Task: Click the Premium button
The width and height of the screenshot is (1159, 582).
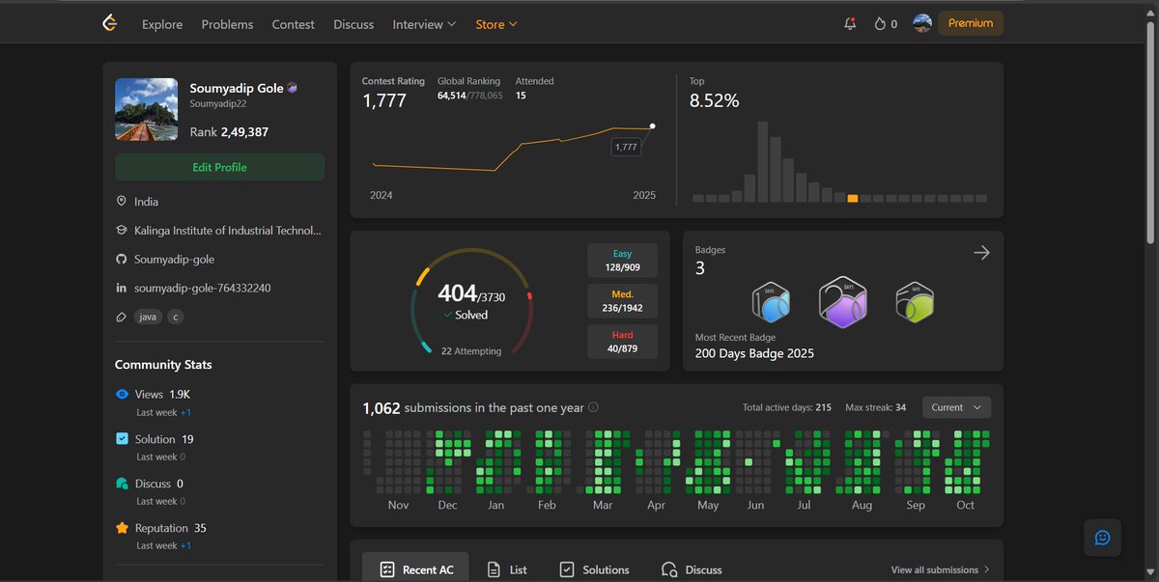Action: [x=971, y=23]
